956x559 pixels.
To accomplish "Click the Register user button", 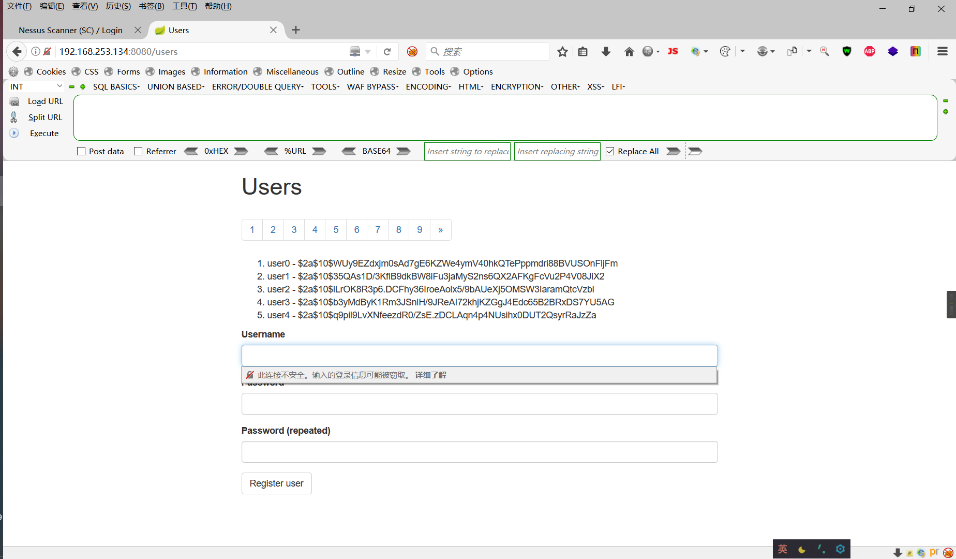I will click(x=277, y=483).
